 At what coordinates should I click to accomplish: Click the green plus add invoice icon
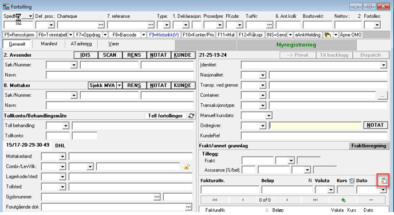point(343,200)
